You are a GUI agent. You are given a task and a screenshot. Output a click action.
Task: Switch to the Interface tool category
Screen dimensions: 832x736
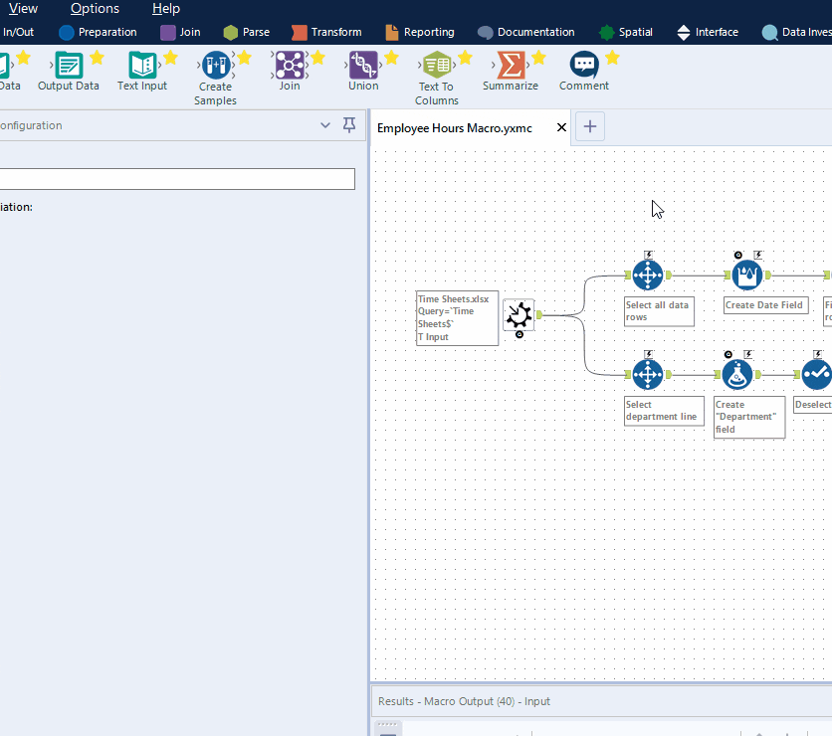pyautogui.click(x=708, y=33)
